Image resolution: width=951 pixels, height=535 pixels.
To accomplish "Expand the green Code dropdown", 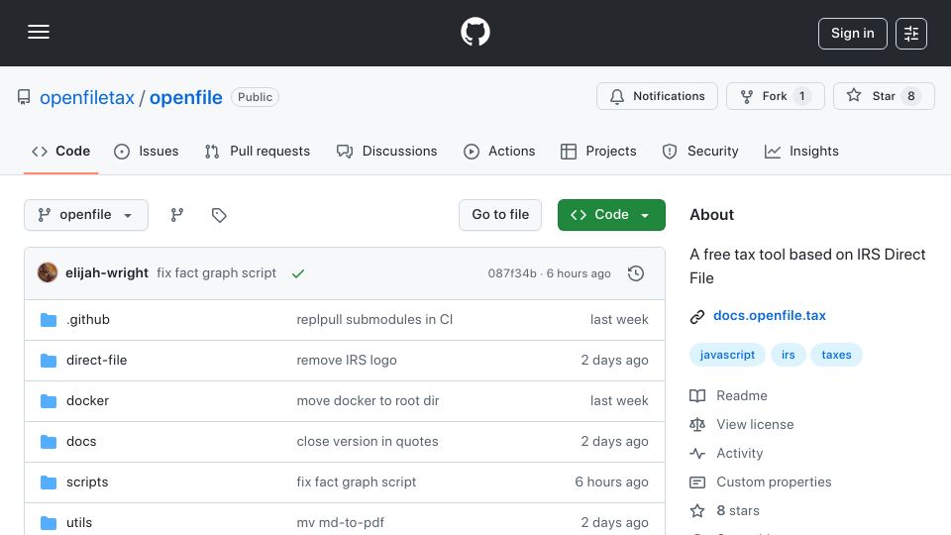I will [x=611, y=215].
